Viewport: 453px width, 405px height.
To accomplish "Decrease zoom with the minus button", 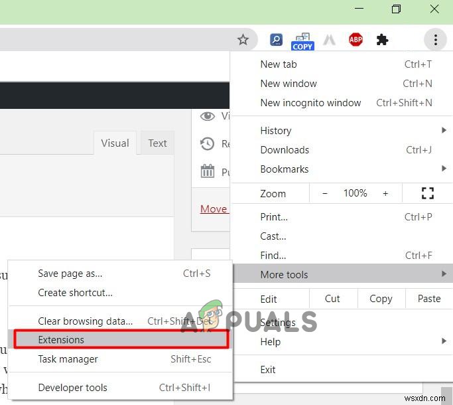I will [x=325, y=193].
